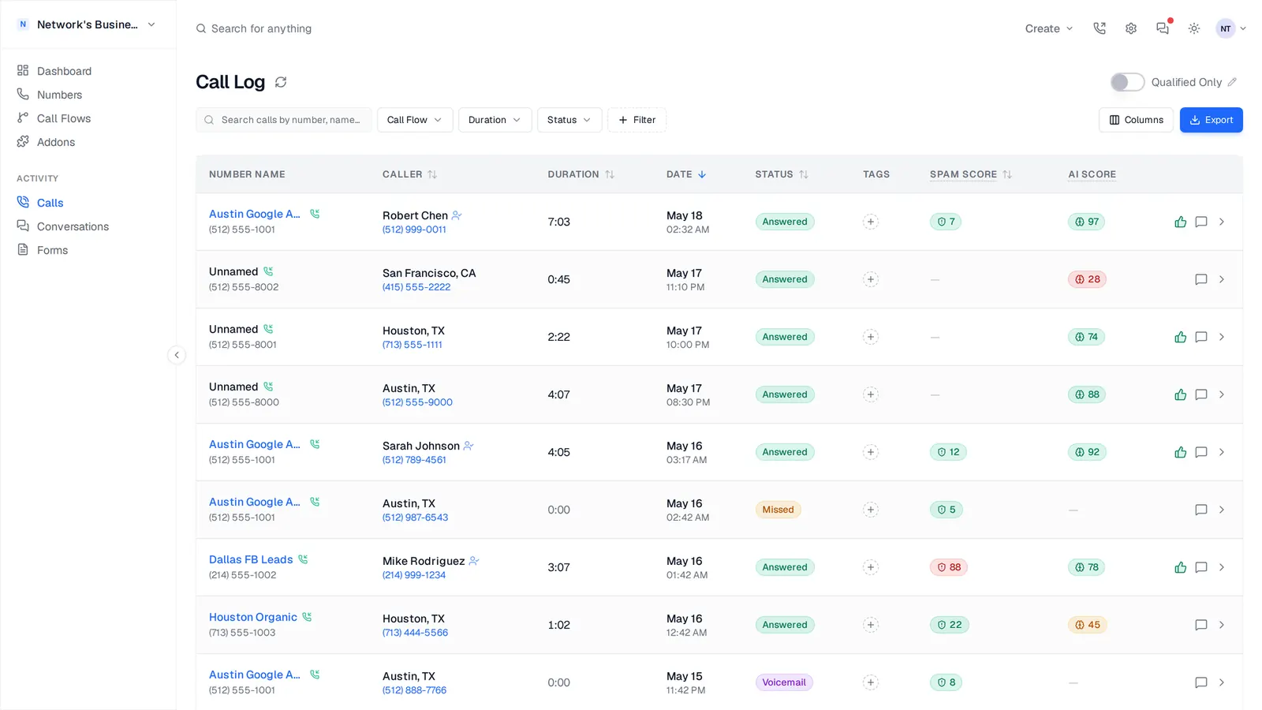The width and height of the screenshot is (1262, 710).
Task: Open the Duration filter dropdown
Action: pos(495,120)
